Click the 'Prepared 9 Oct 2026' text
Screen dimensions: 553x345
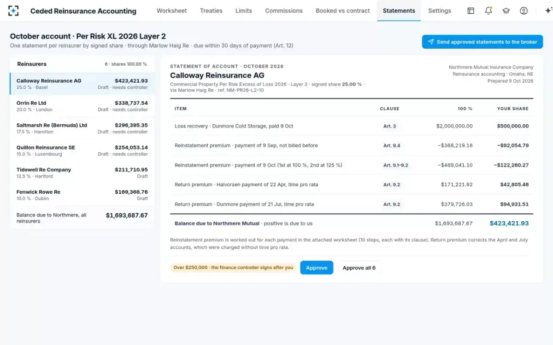pos(510,81)
